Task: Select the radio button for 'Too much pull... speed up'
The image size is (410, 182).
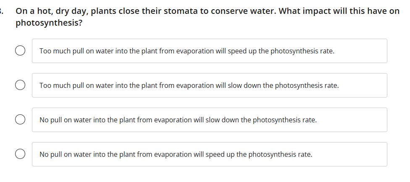Action: [20, 51]
